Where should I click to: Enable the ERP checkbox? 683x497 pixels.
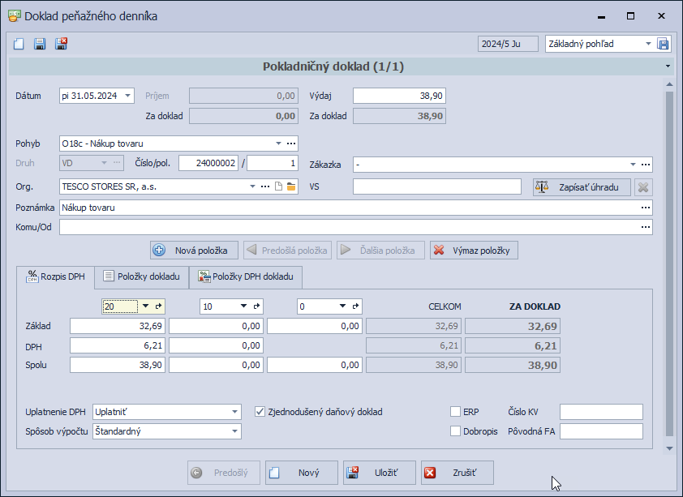pyautogui.click(x=455, y=412)
